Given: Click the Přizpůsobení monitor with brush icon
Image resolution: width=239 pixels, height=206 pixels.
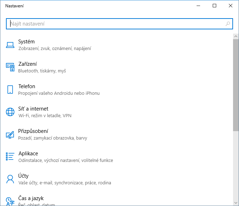Looking at the screenshot, I should 10,135.
